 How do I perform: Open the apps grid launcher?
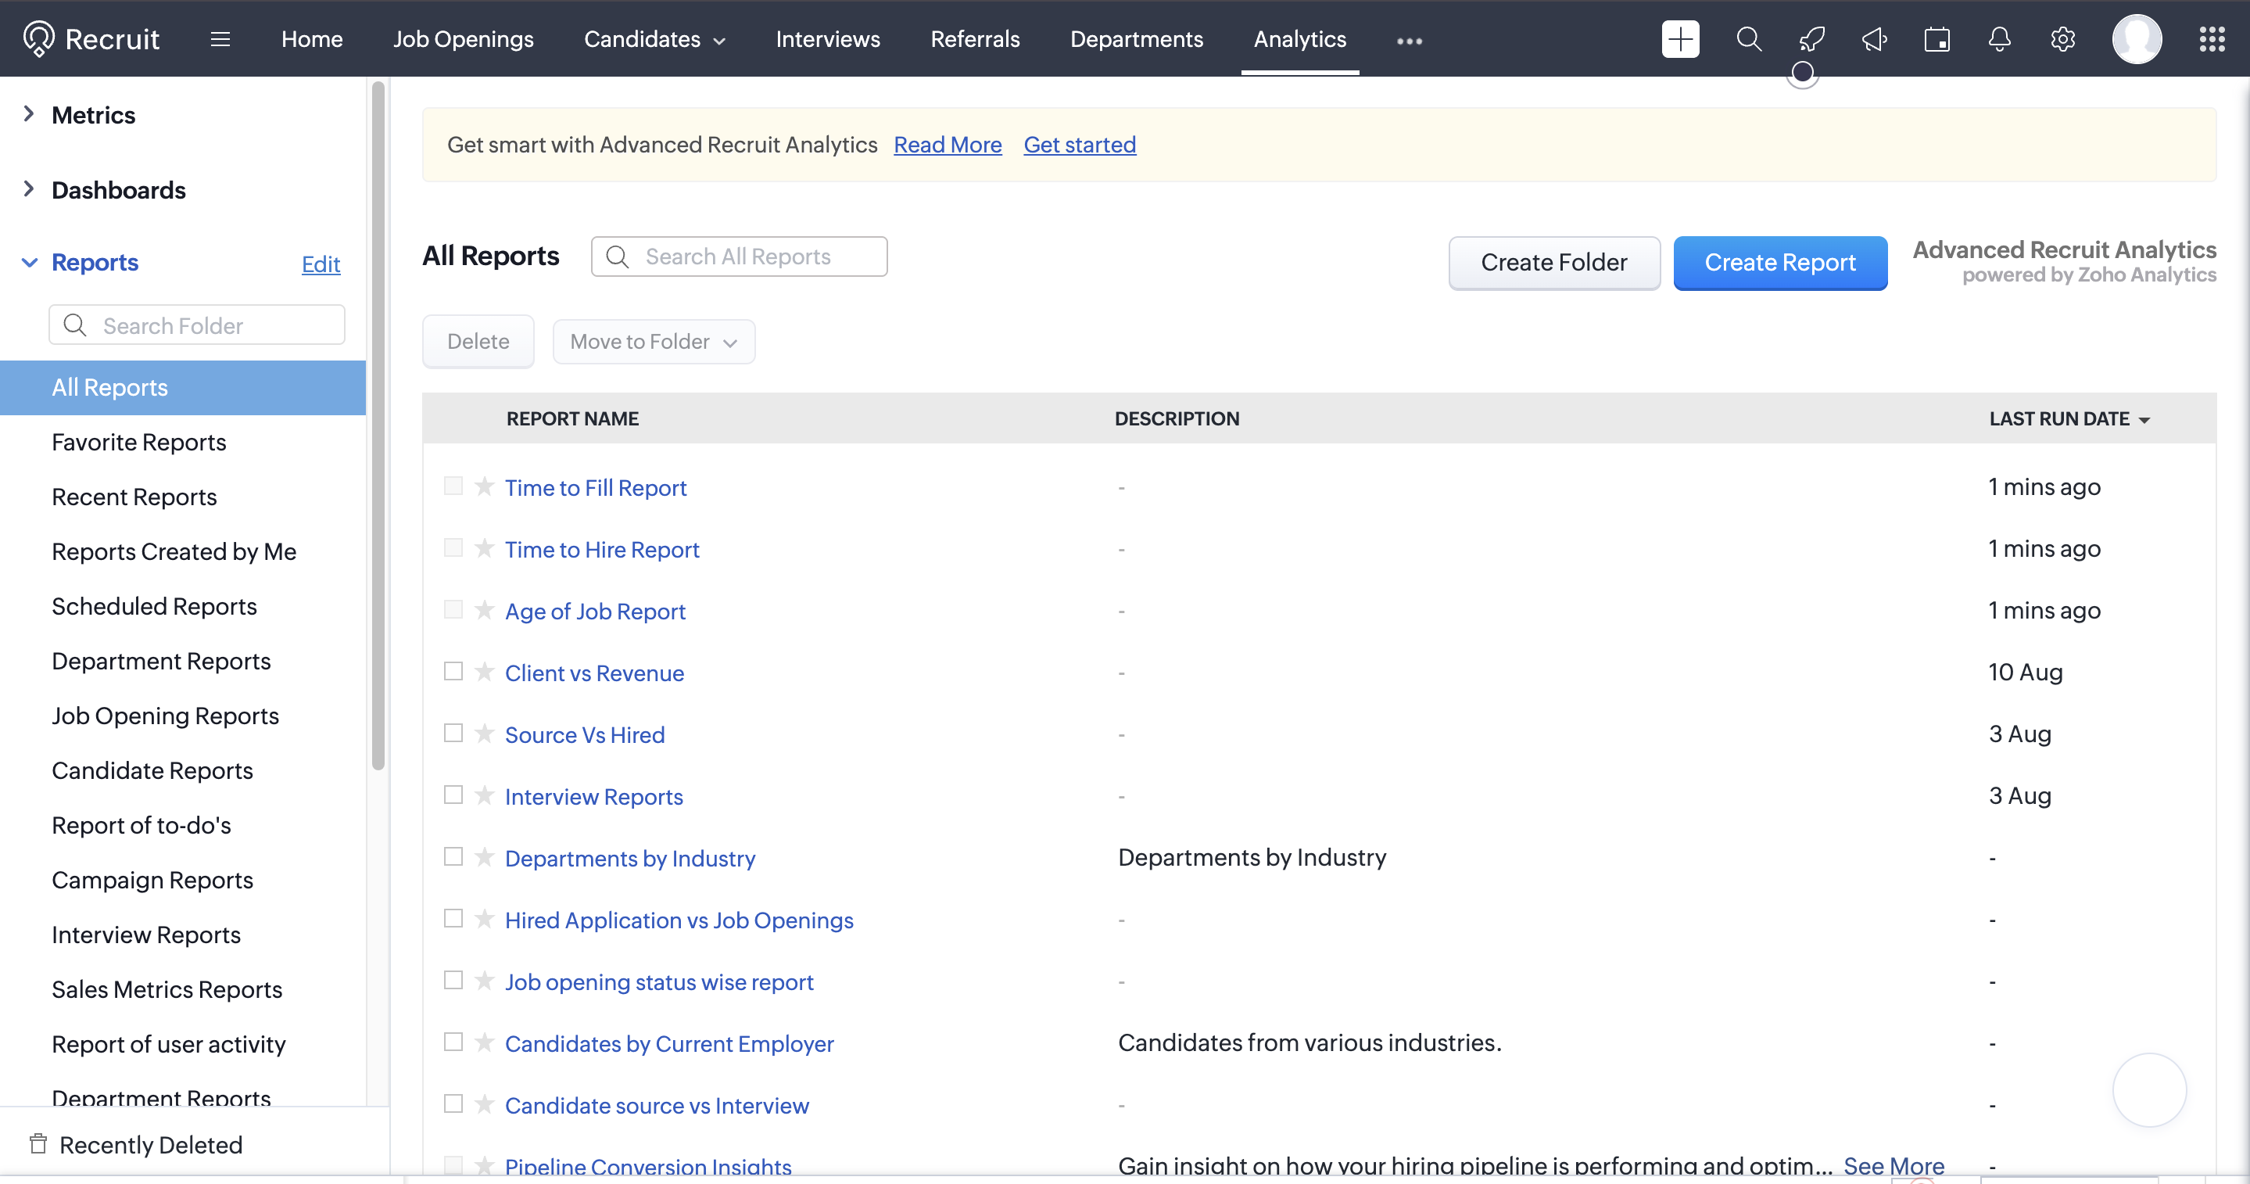[2212, 39]
